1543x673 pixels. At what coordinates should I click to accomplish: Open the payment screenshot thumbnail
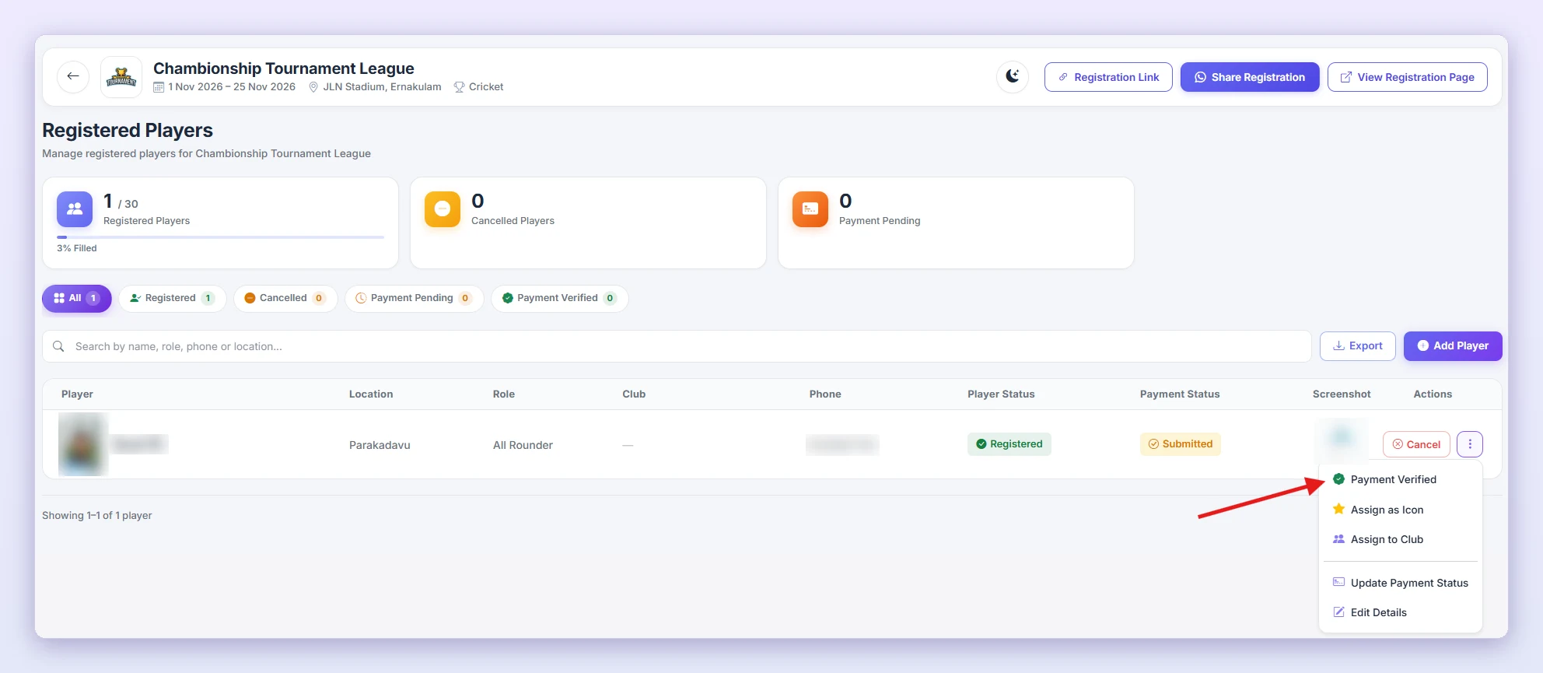click(1341, 440)
